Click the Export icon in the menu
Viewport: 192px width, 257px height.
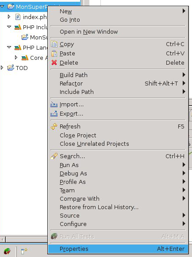(54, 113)
